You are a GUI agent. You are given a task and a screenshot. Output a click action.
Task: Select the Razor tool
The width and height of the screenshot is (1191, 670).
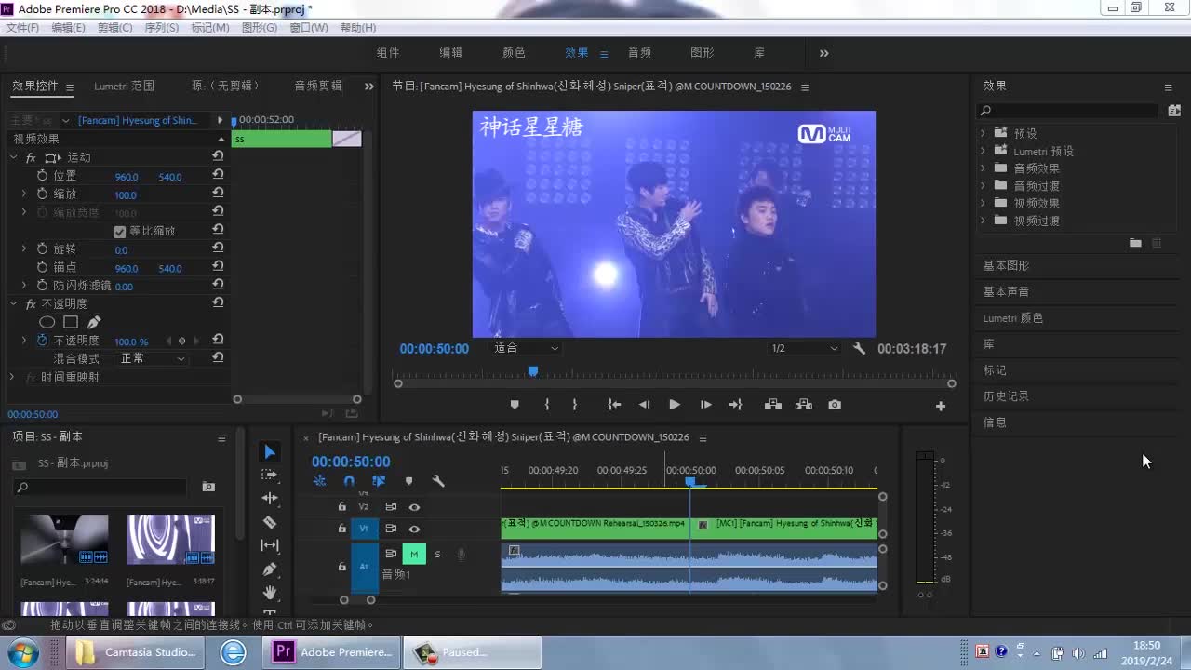[x=270, y=522]
